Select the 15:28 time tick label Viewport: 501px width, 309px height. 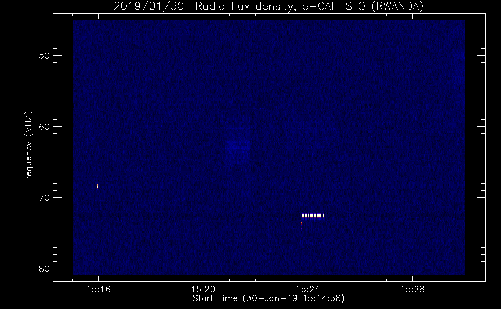point(412,290)
